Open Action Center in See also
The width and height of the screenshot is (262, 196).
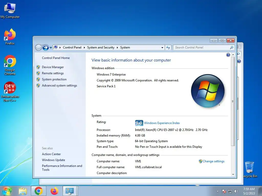[x=51, y=154]
